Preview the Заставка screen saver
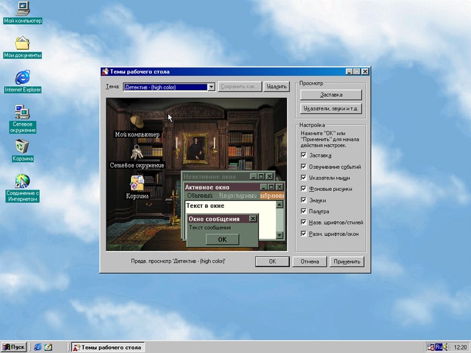The height and width of the screenshot is (353, 471). (331, 95)
